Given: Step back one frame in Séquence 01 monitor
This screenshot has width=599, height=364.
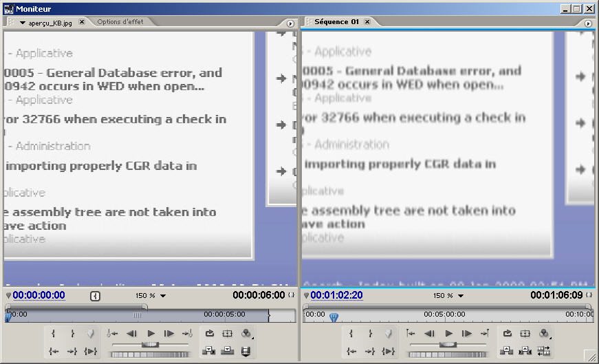Looking at the screenshot, I should tap(430, 334).
